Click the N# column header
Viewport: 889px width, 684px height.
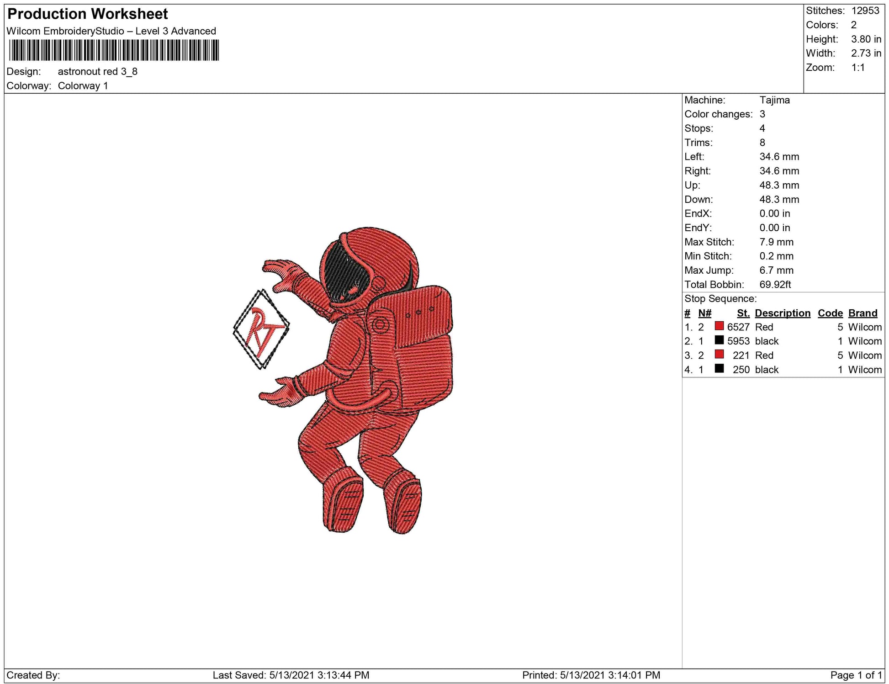tap(704, 313)
